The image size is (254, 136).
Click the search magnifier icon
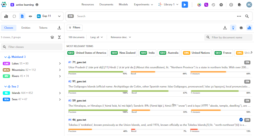point(247,16)
